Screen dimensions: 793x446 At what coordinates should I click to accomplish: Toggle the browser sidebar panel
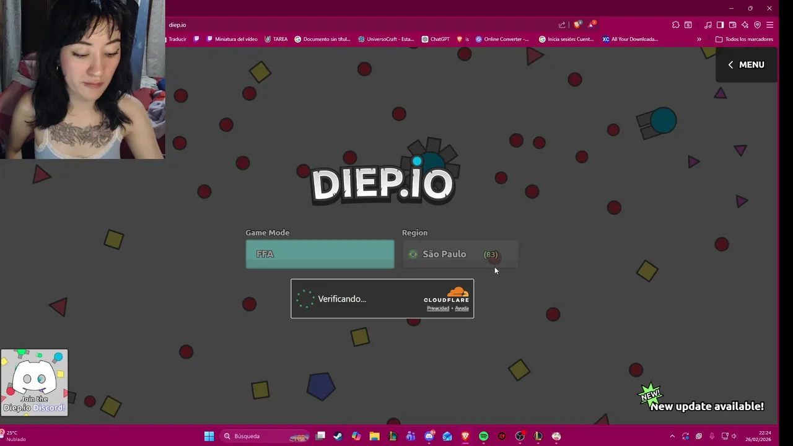coord(720,25)
